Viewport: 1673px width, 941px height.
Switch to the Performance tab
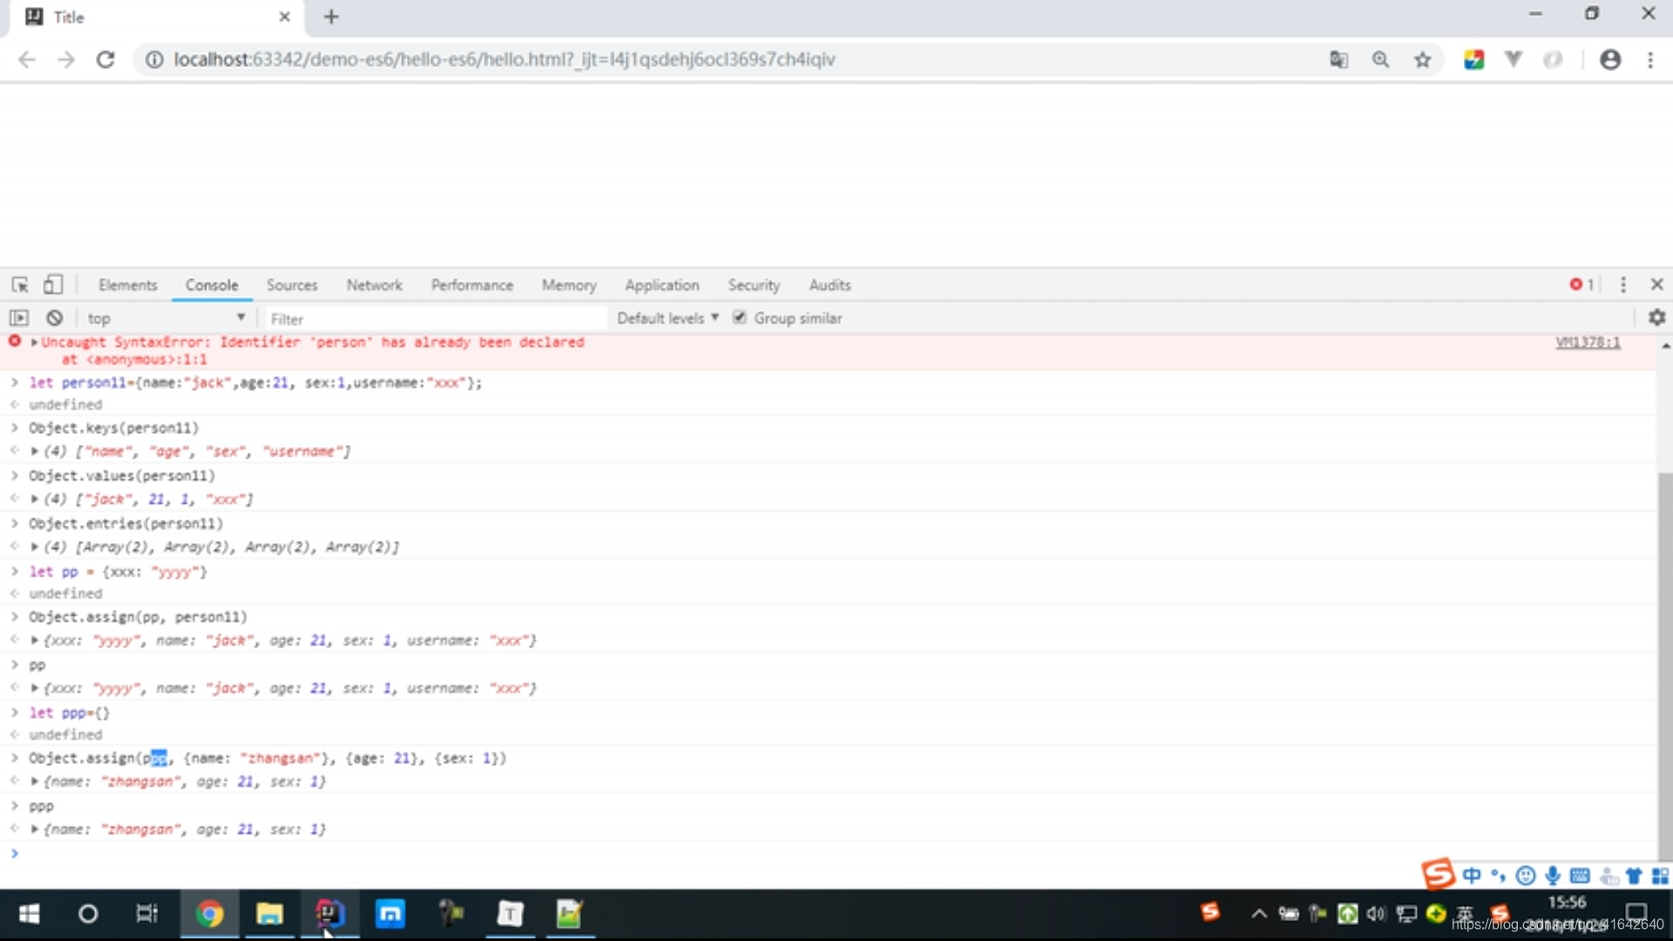pos(472,285)
